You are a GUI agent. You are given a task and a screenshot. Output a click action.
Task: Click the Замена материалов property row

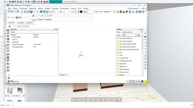tap(34, 44)
